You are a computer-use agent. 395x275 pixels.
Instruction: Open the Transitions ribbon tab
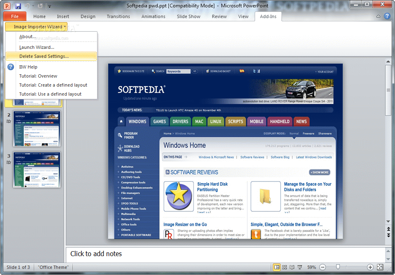(118, 16)
